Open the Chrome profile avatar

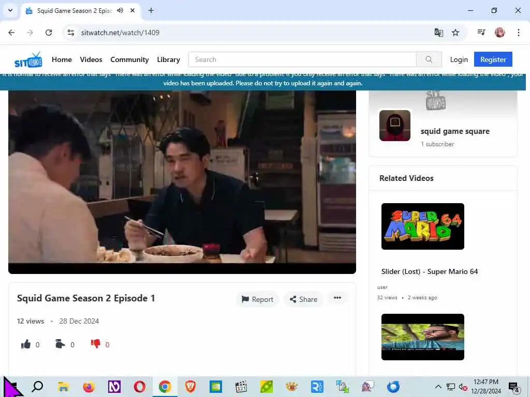[x=499, y=33]
